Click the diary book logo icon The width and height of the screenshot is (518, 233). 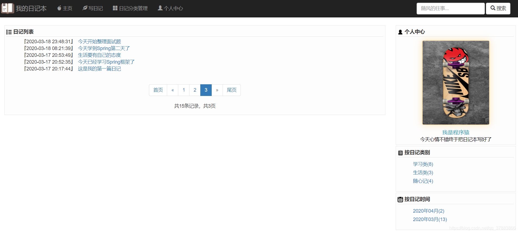(7, 8)
